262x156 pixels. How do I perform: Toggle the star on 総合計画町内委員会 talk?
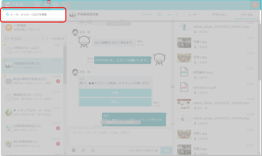5,76
